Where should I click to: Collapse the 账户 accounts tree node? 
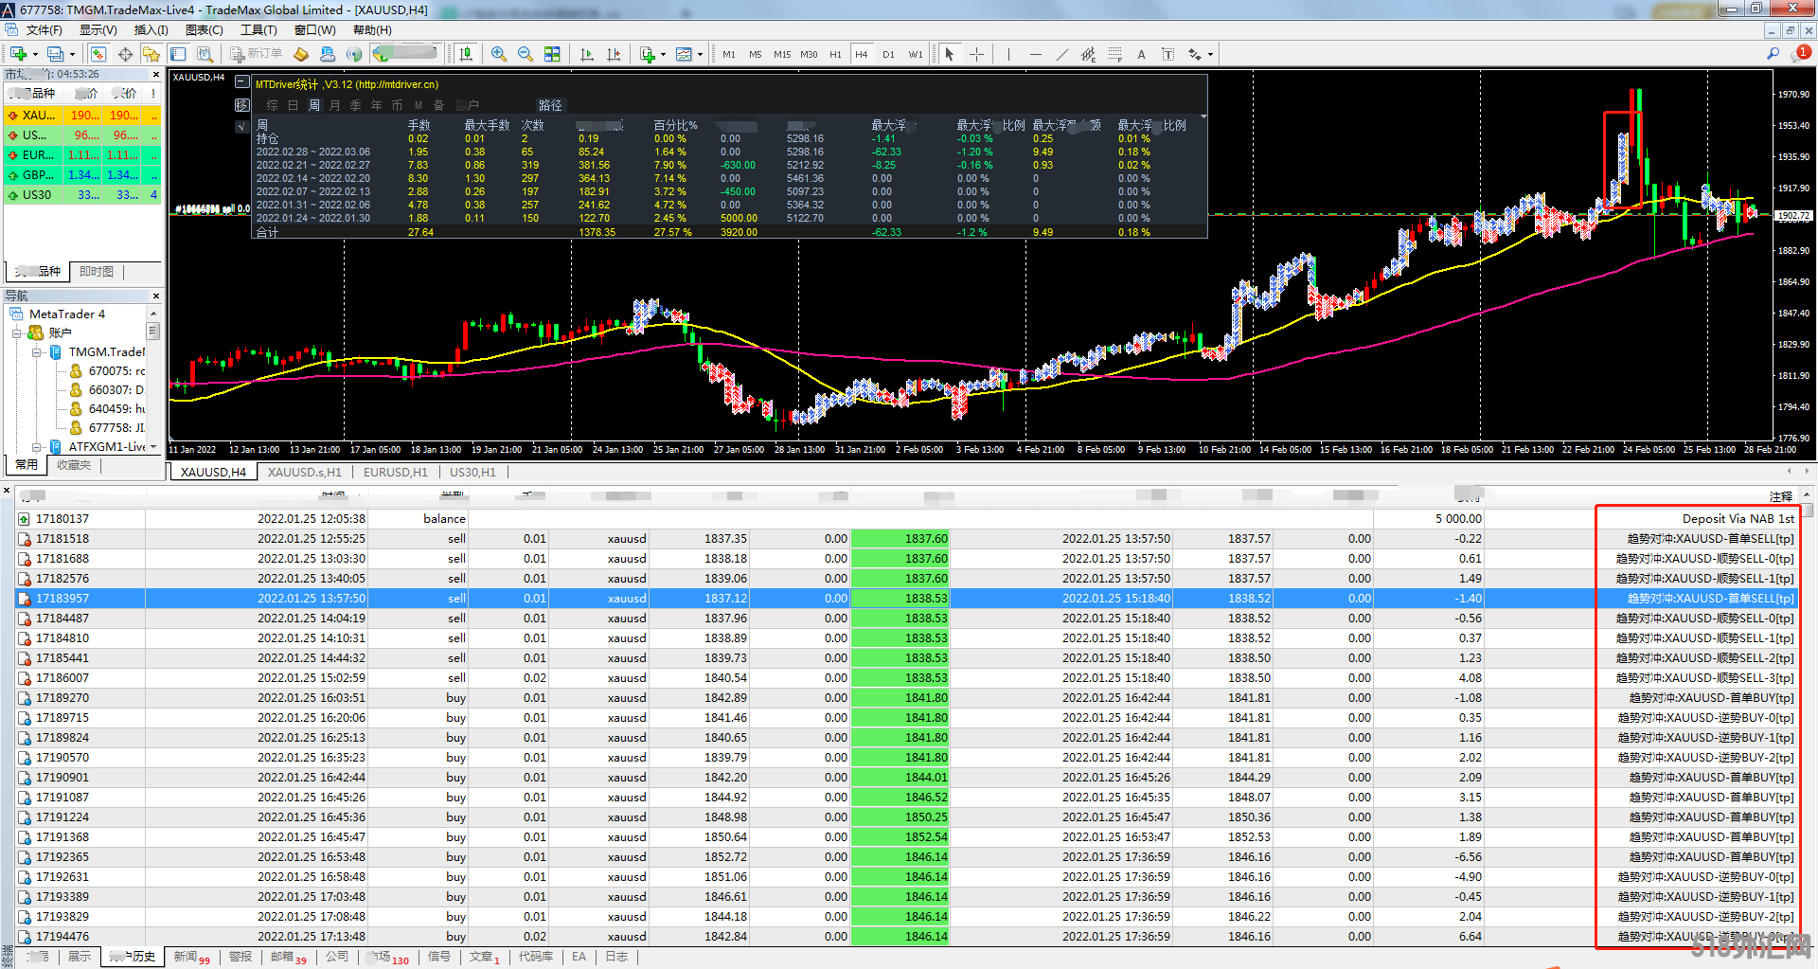pos(16,333)
